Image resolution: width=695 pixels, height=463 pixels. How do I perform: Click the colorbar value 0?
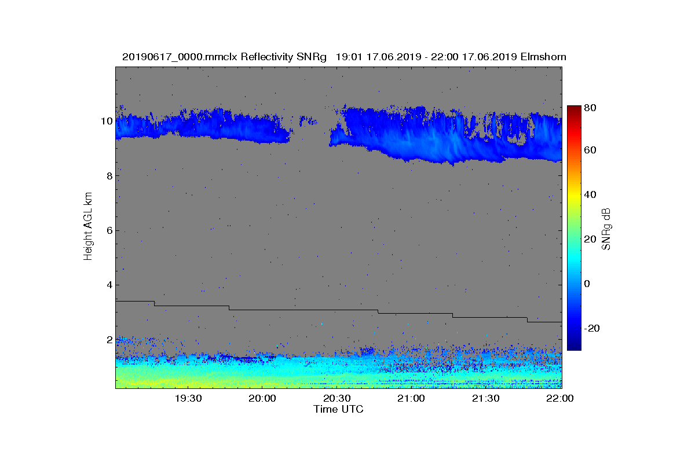pos(588,284)
